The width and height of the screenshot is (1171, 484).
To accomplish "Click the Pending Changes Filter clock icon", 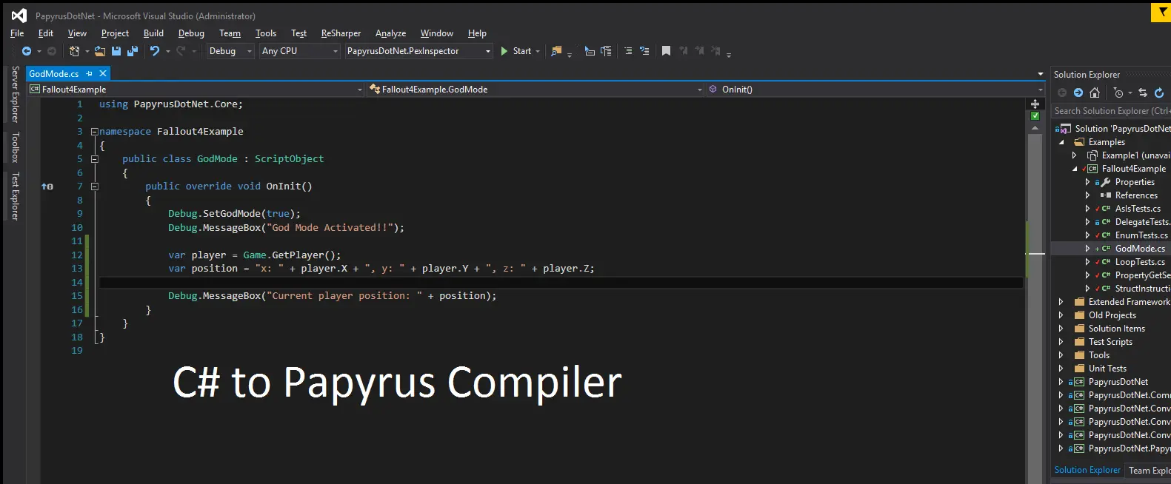I will (x=1118, y=93).
